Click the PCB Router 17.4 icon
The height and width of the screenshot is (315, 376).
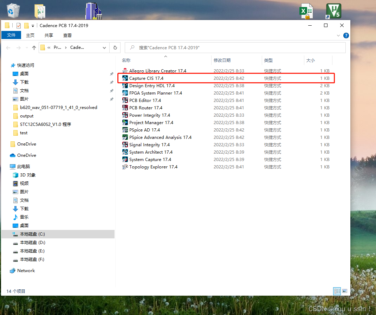pos(125,108)
